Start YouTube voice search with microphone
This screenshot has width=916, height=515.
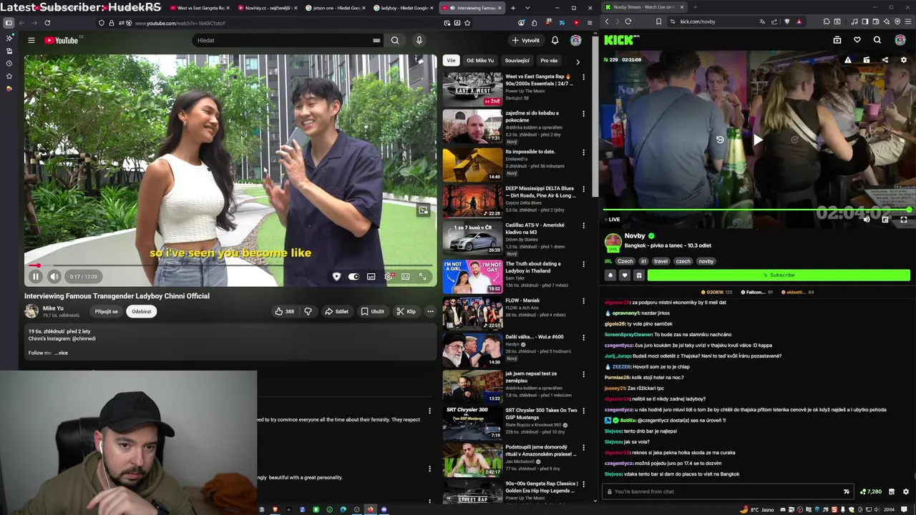(x=419, y=40)
